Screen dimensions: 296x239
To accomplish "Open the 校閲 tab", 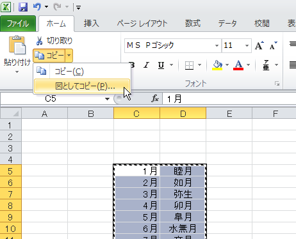I will [x=262, y=24].
